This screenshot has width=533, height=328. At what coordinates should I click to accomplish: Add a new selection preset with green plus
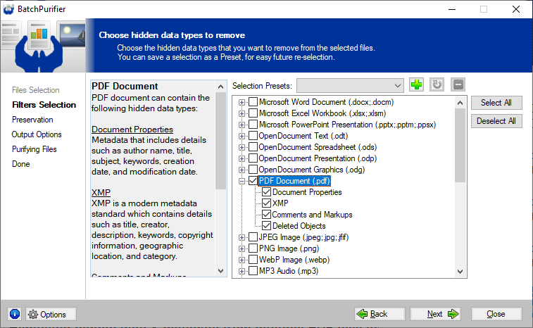point(416,84)
